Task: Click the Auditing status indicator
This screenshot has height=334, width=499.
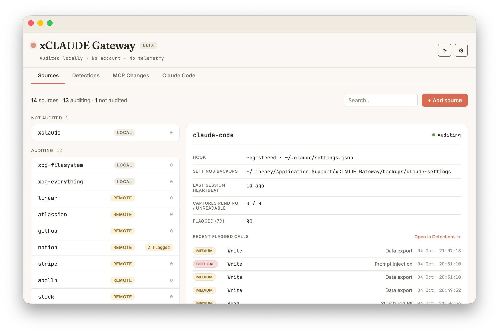Action: point(446,135)
